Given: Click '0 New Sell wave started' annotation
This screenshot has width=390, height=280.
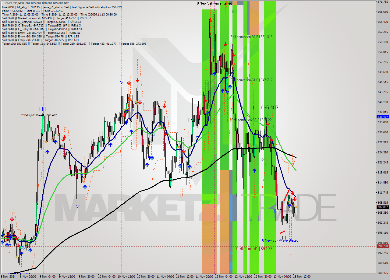Looking at the screenshot, I should click(x=214, y=3).
